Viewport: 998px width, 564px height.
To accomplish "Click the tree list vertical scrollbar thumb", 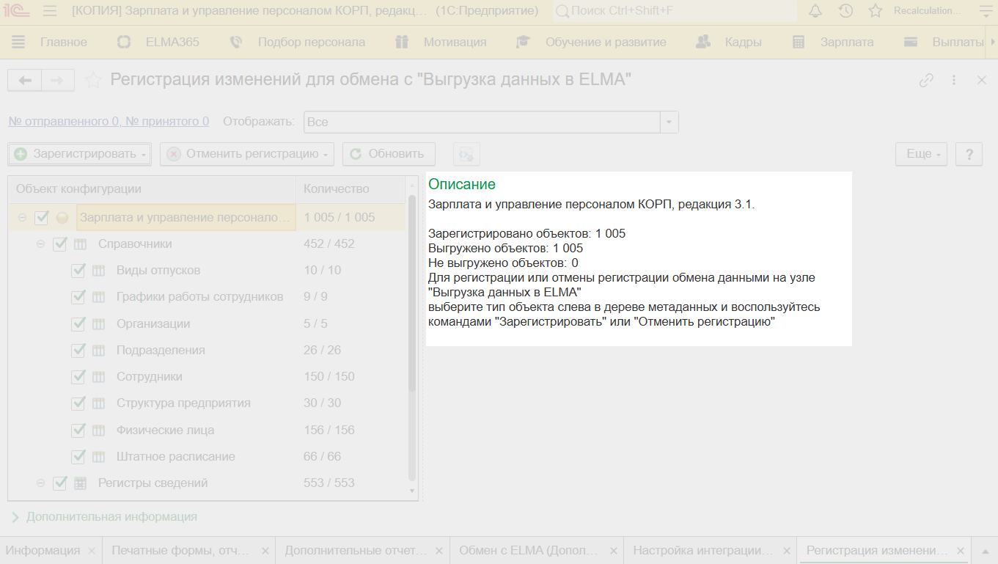I will [x=411, y=293].
